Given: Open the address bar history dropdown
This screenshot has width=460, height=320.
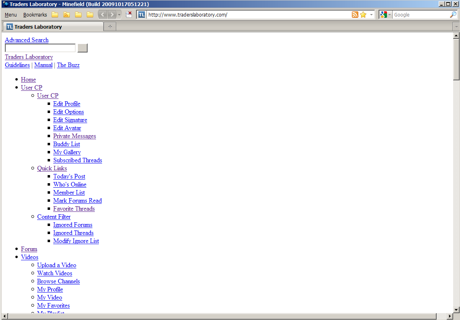Looking at the screenshot, I should [x=371, y=15].
